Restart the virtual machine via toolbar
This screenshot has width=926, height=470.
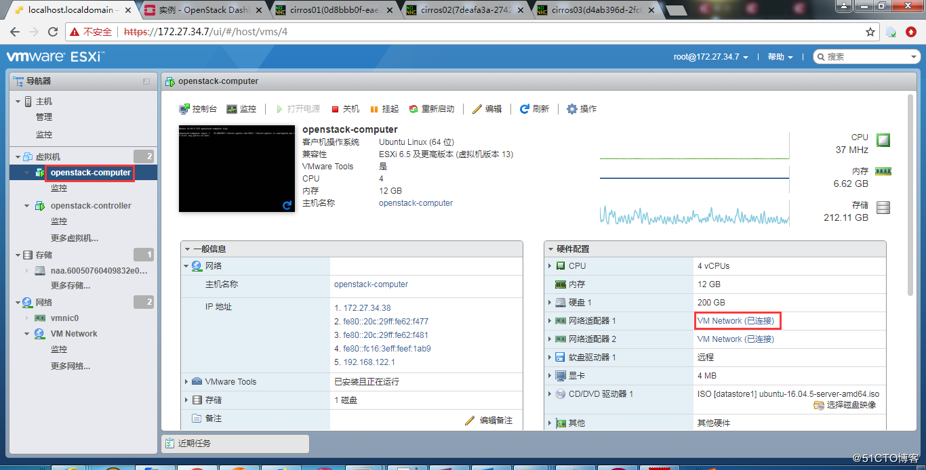click(432, 109)
